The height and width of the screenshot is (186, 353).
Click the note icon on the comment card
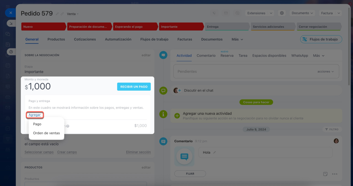pos(325,174)
